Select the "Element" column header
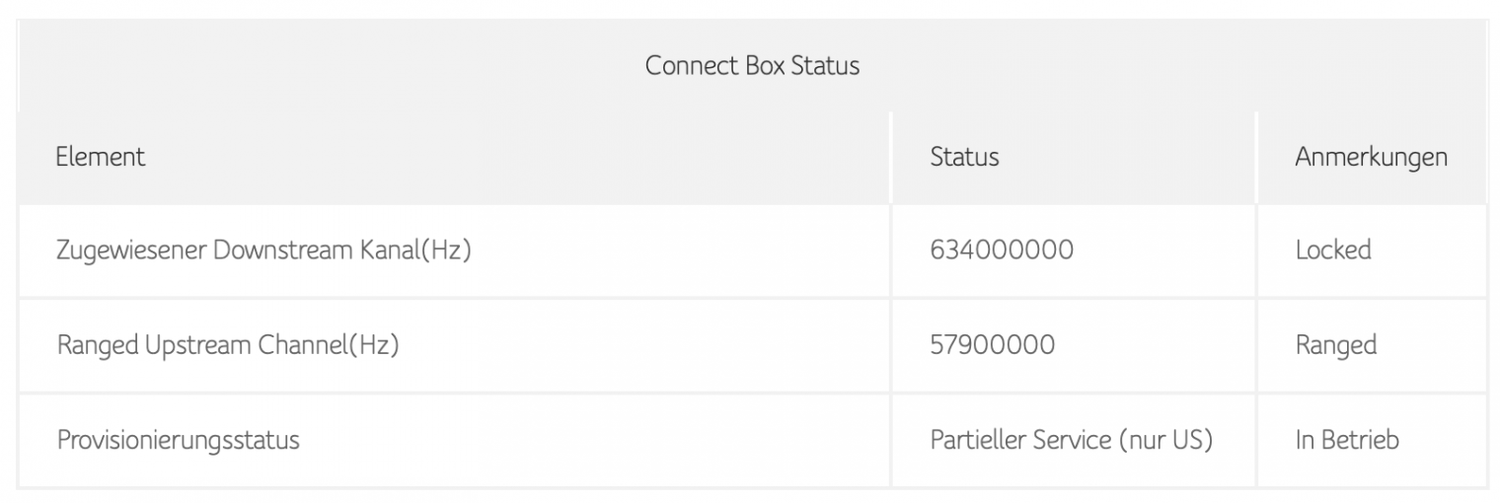Screen dimensions: 1500x503 [x=101, y=157]
